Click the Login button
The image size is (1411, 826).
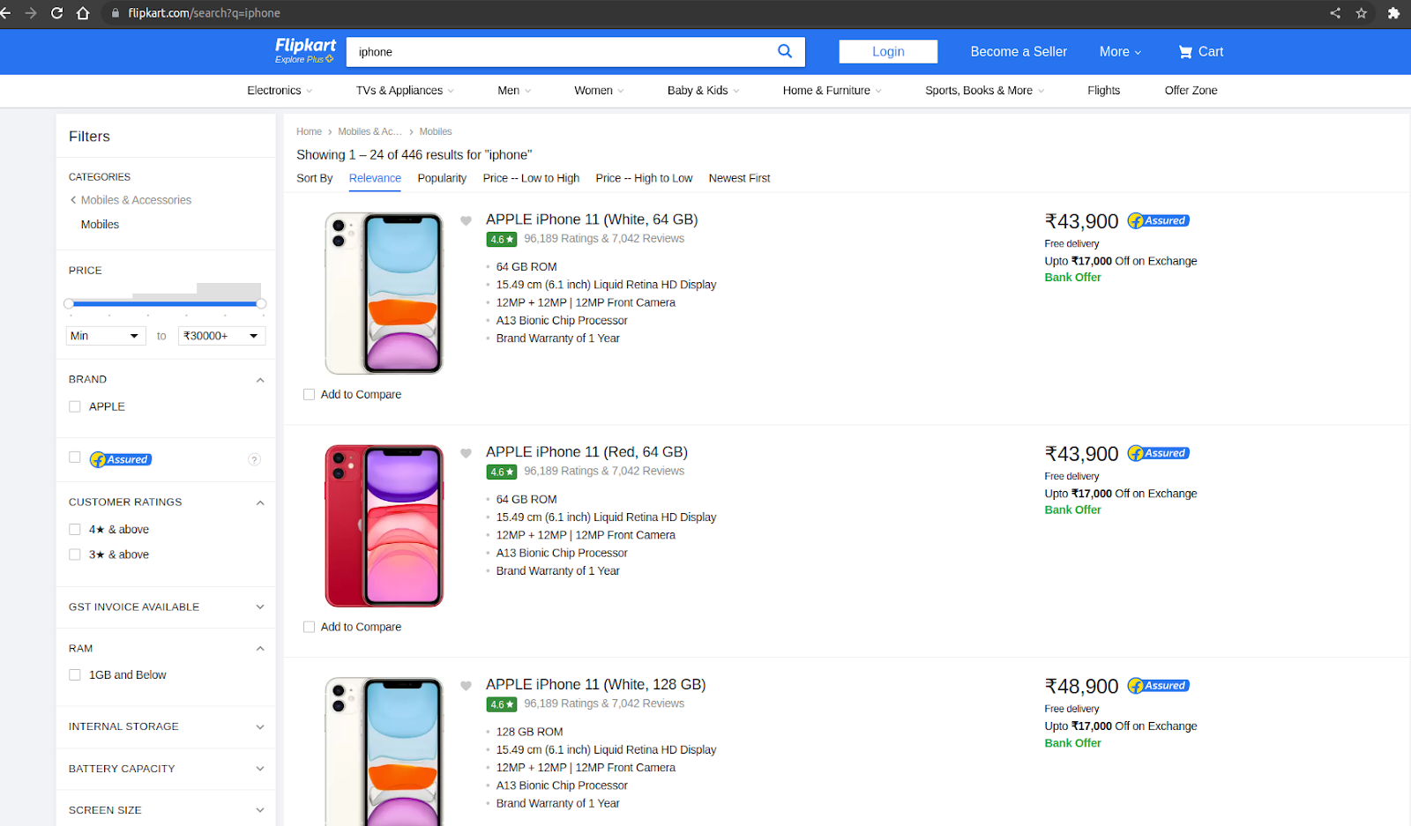coord(888,52)
